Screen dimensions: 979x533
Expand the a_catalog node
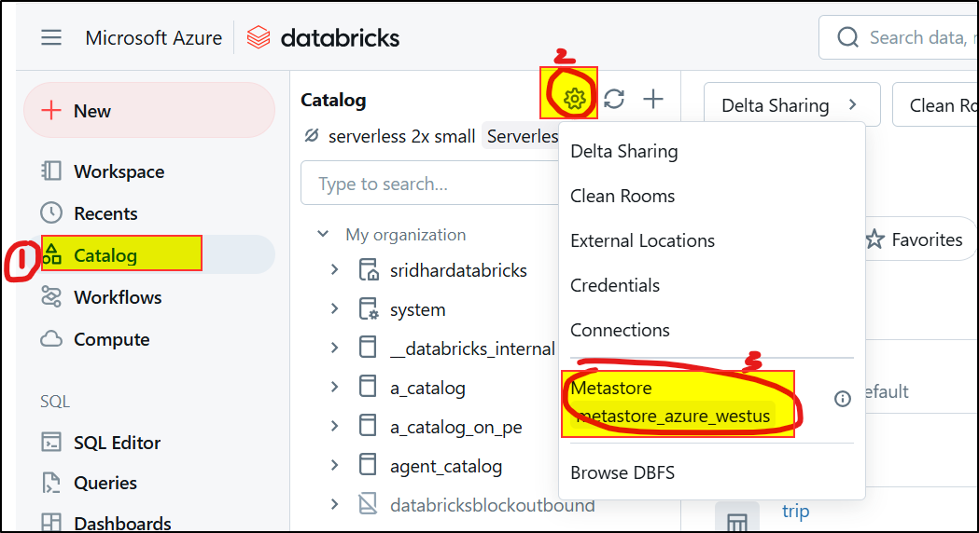335,387
